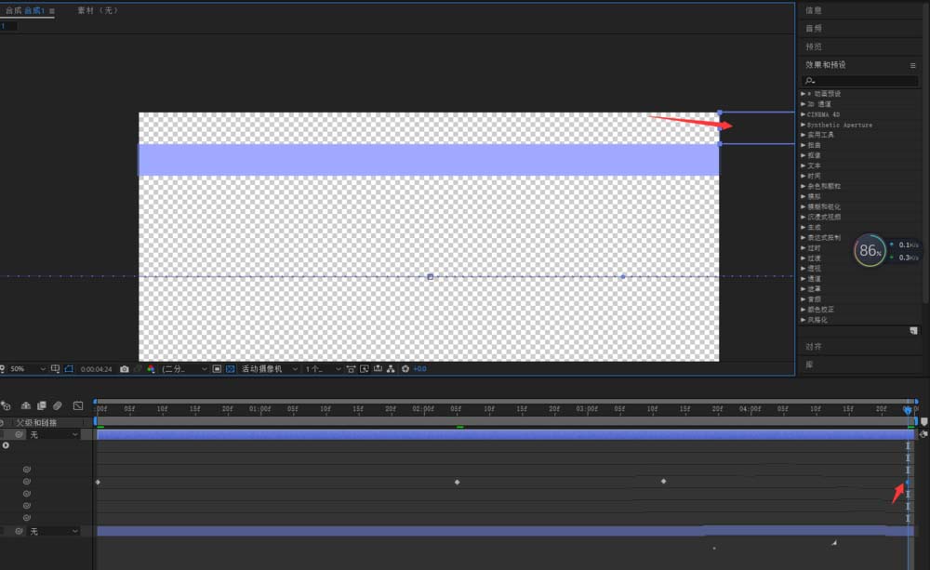This screenshot has height=570, width=930.
Task: Click the time ruler at 01:00f
Action: pos(259,409)
